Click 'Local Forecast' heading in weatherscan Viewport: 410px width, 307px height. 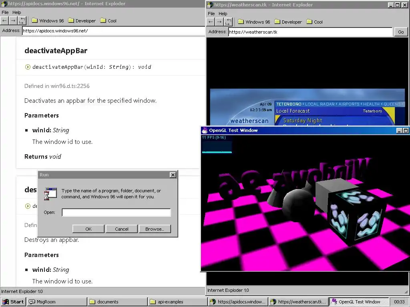[293, 111]
